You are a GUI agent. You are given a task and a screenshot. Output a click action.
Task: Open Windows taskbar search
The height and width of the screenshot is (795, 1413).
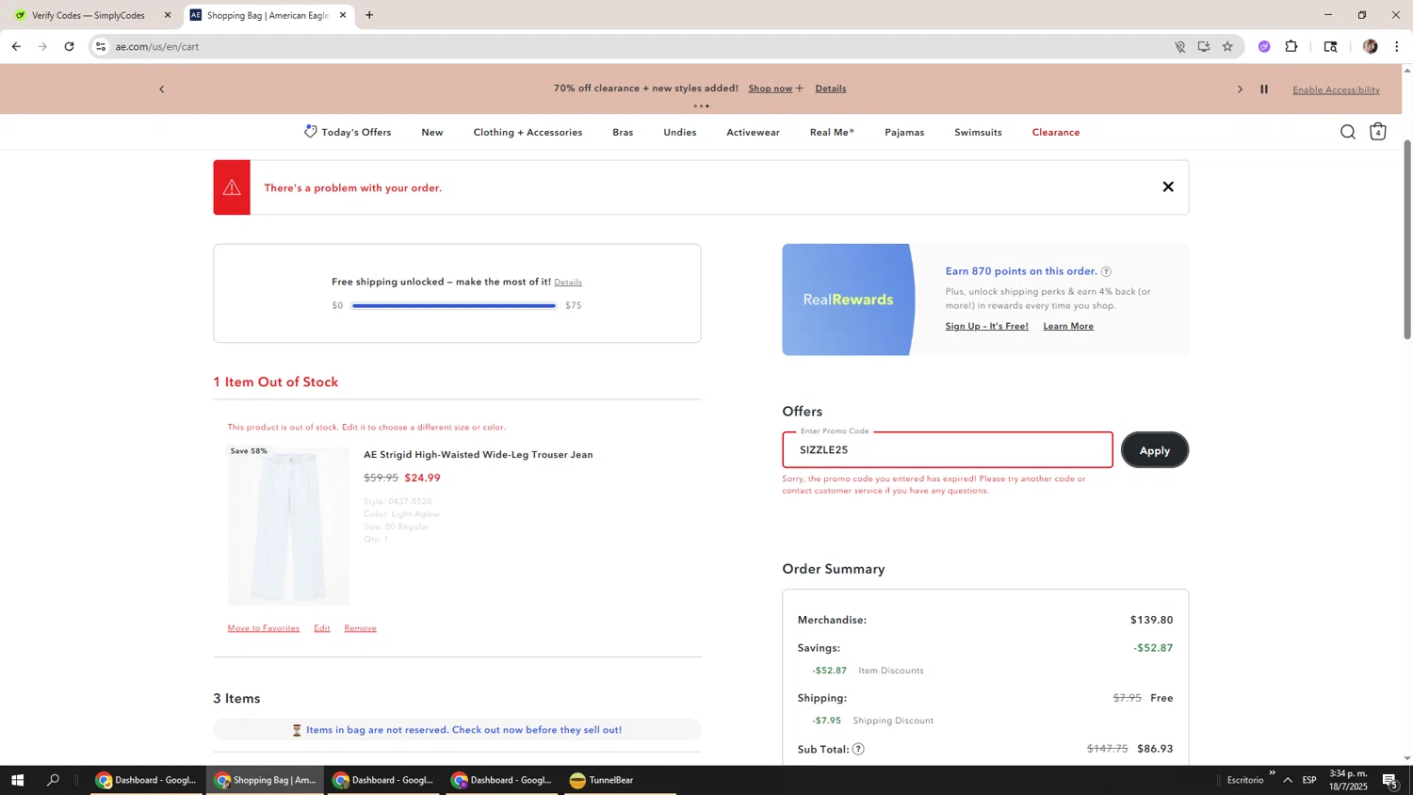53,780
